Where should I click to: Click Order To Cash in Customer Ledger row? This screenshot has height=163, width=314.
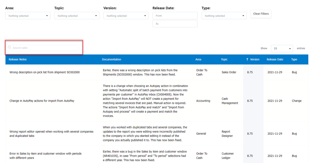pos(202,156)
